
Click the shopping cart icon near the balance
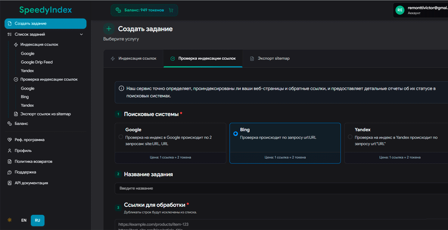tap(171, 10)
